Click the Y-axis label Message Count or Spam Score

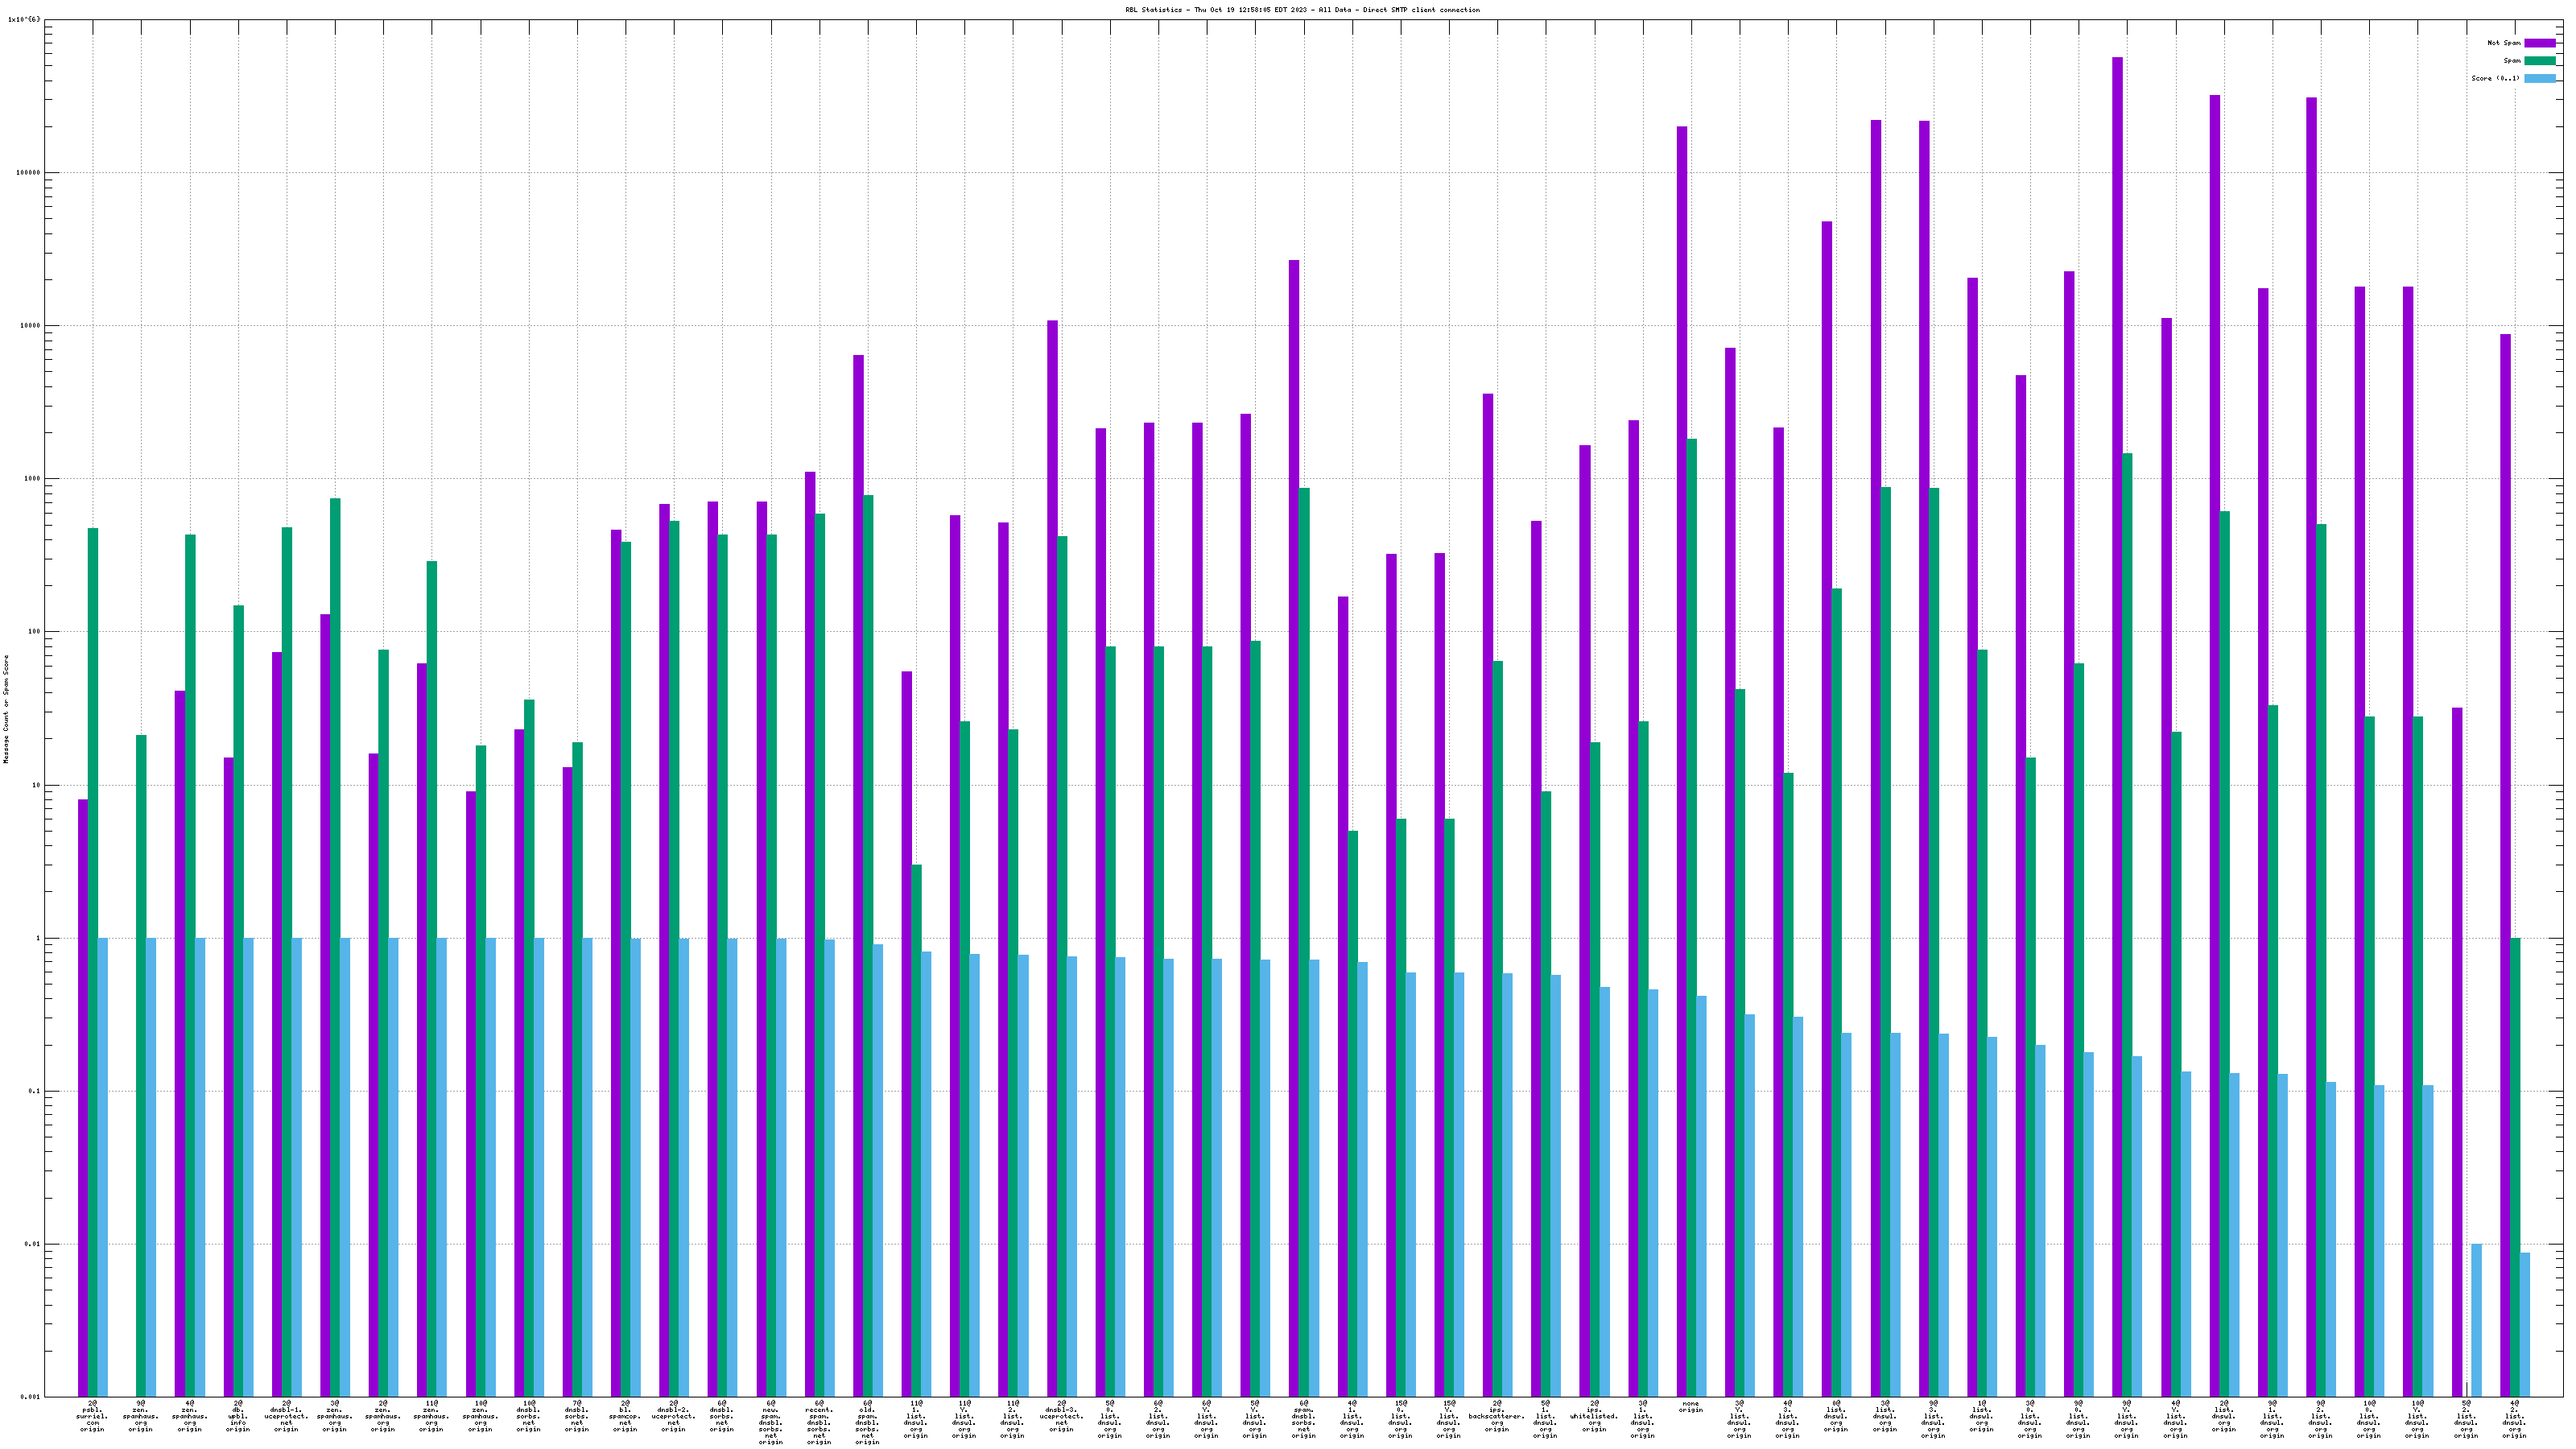click(x=6, y=709)
